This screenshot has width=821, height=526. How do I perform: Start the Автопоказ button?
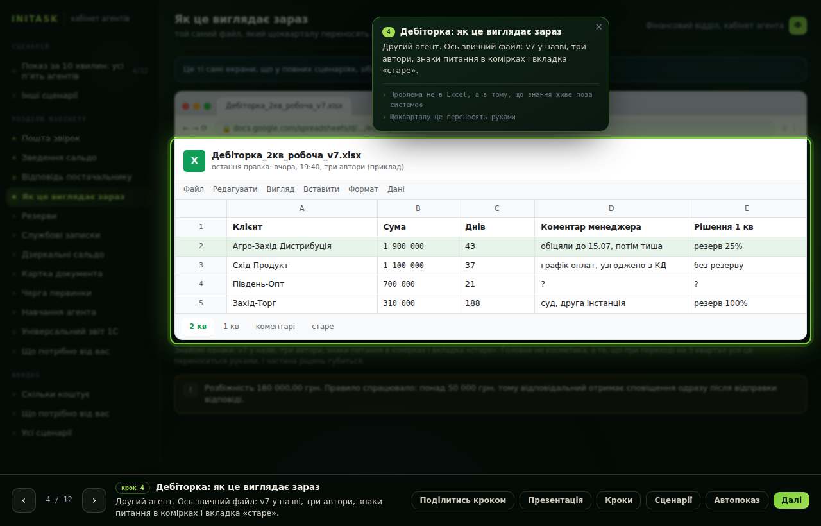(737, 500)
